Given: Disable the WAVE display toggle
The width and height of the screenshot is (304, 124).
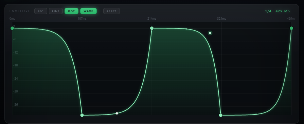Looking at the screenshot, I should pyautogui.click(x=88, y=11).
